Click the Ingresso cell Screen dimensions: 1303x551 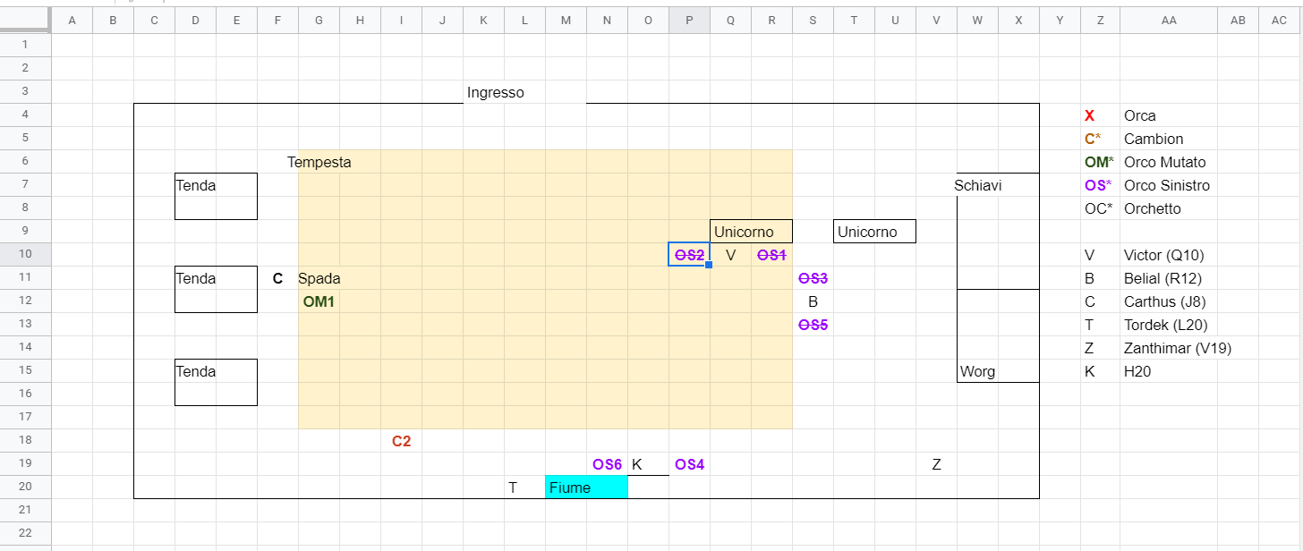495,92
